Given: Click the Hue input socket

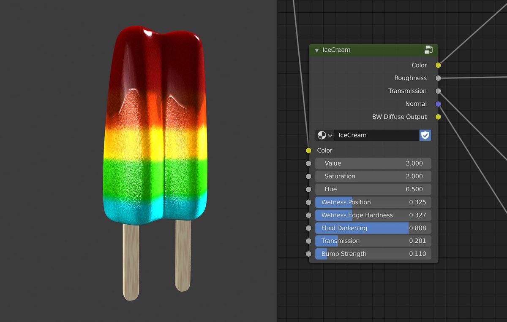Looking at the screenshot, I should (x=308, y=189).
